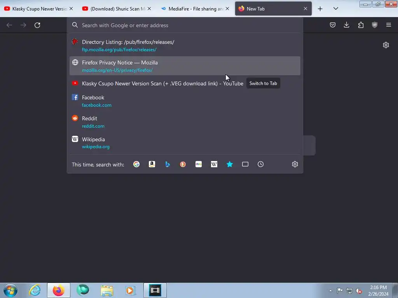Reload the current page
This screenshot has width=398, height=298.
point(37,25)
